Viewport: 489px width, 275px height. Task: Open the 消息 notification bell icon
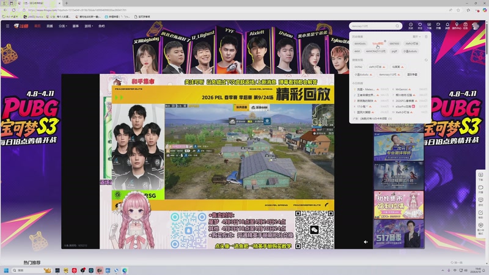click(x=447, y=26)
